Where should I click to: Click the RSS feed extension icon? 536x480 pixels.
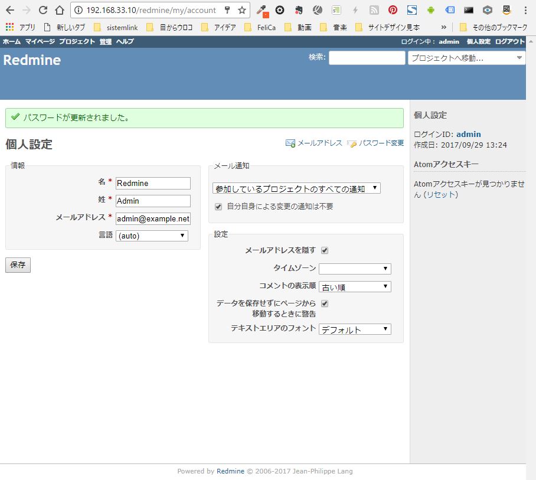click(374, 10)
